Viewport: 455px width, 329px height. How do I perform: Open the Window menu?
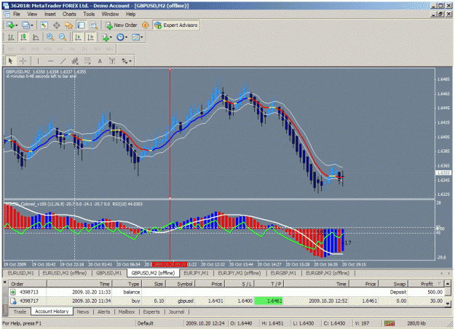tap(110, 14)
